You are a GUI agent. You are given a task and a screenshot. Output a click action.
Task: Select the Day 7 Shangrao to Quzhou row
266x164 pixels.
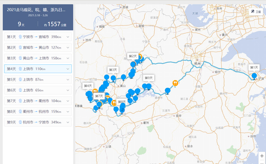36,101
